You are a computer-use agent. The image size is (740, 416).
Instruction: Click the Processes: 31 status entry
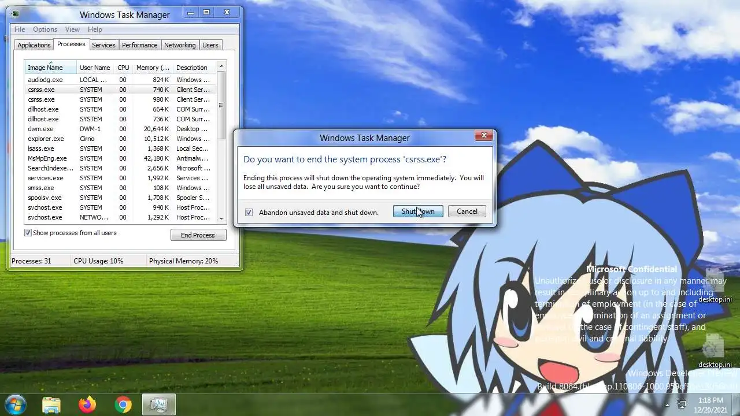click(31, 261)
